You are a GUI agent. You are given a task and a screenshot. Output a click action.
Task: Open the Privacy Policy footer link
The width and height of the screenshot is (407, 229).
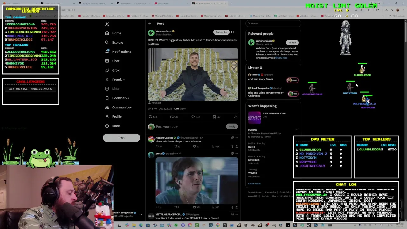pyautogui.click(x=271, y=192)
